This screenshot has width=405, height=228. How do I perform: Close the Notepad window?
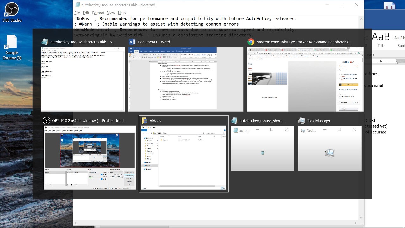[x=357, y=5]
